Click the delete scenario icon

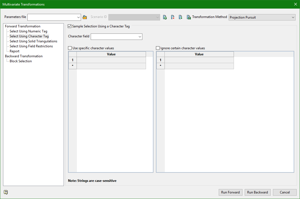coord(173,17)
